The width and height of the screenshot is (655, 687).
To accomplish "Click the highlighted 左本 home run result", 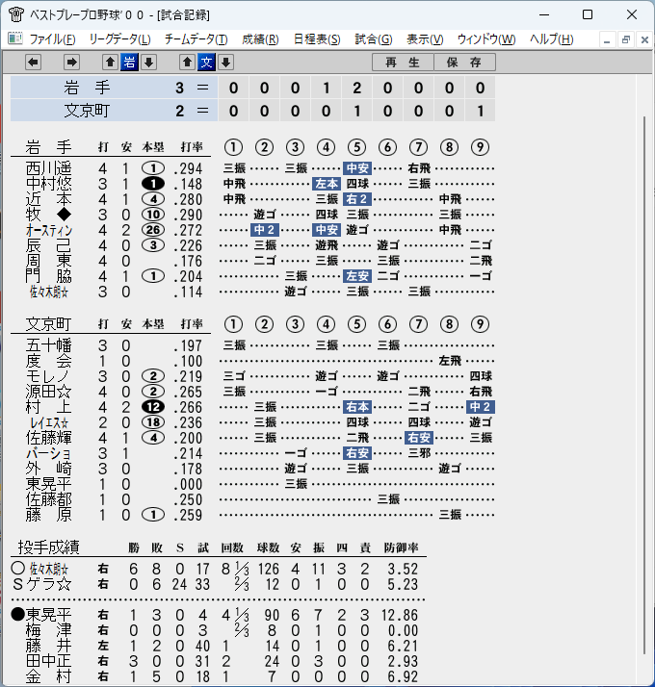I will pyautogui.click(x=327, y=184).
